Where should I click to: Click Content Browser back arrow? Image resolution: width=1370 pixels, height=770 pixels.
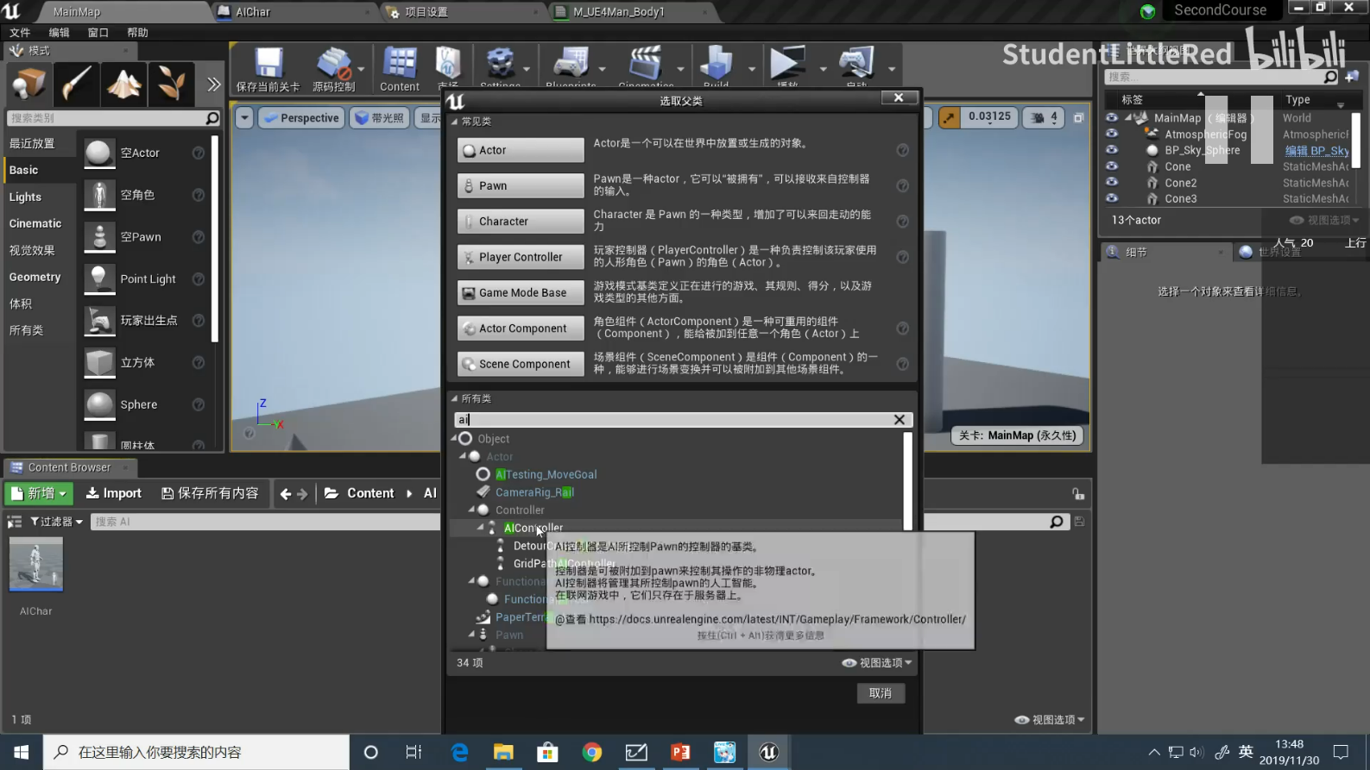click(286, 494)
